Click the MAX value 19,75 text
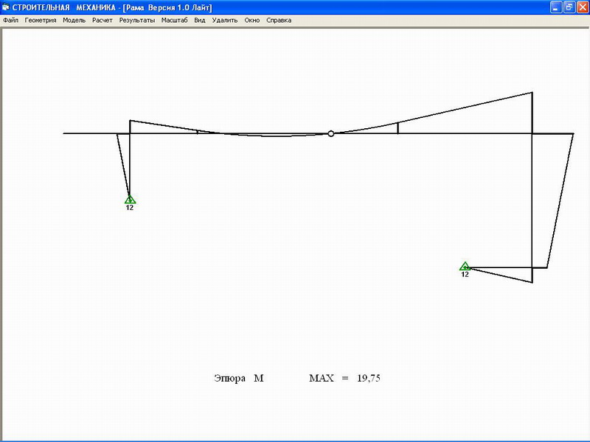This screenshot has width=590, height=442. tap(369, 378)
